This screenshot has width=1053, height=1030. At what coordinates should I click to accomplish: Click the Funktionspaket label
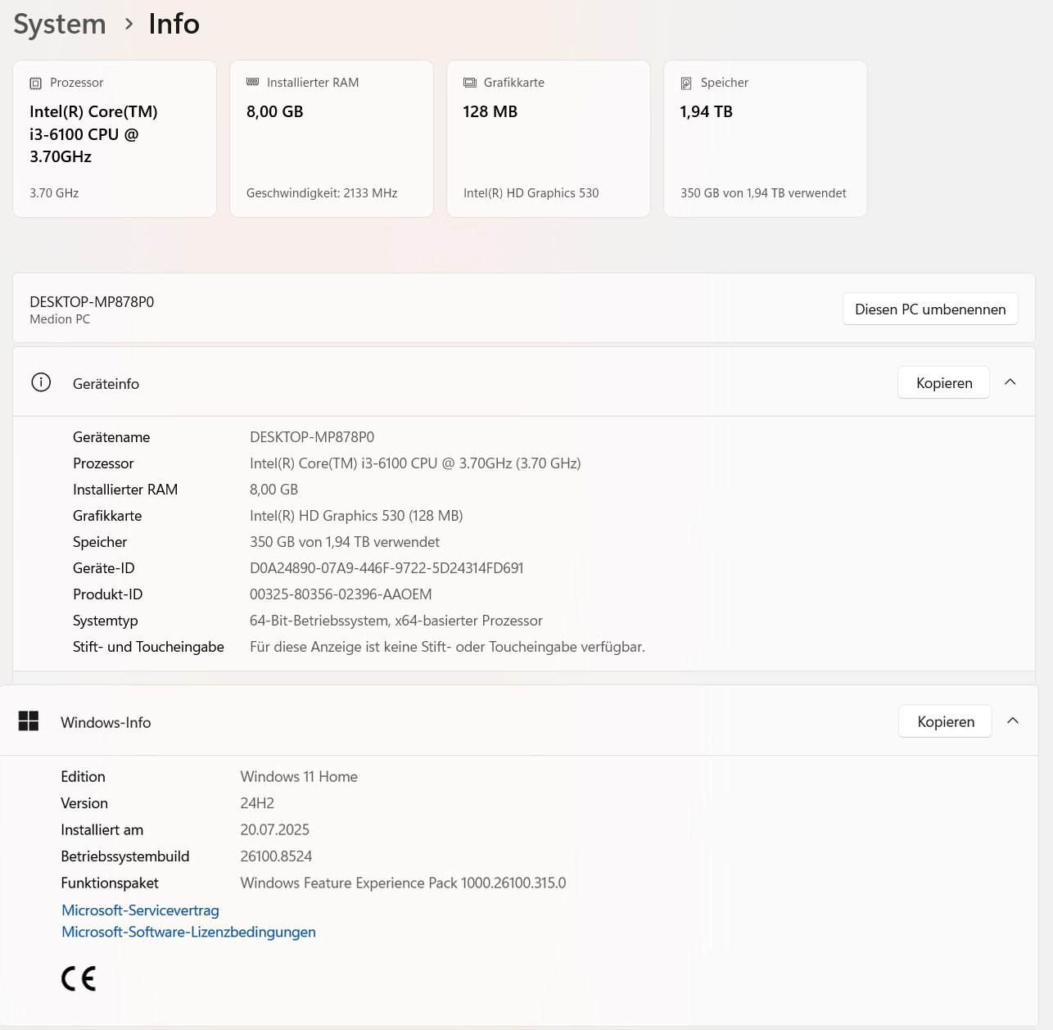pos(110,883)
